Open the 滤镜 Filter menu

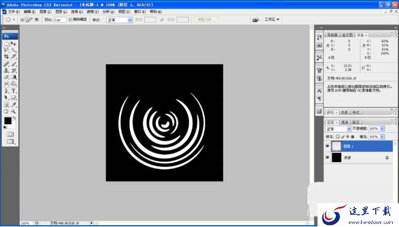click(93, 12)
